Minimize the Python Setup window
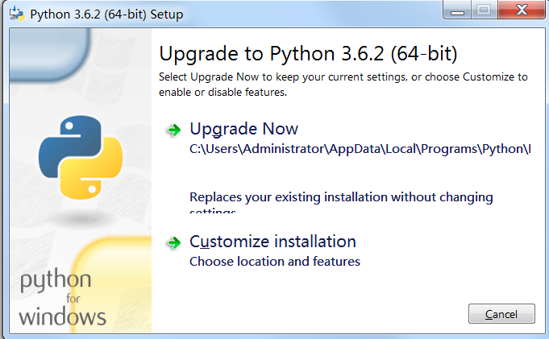 coord(457,10)
